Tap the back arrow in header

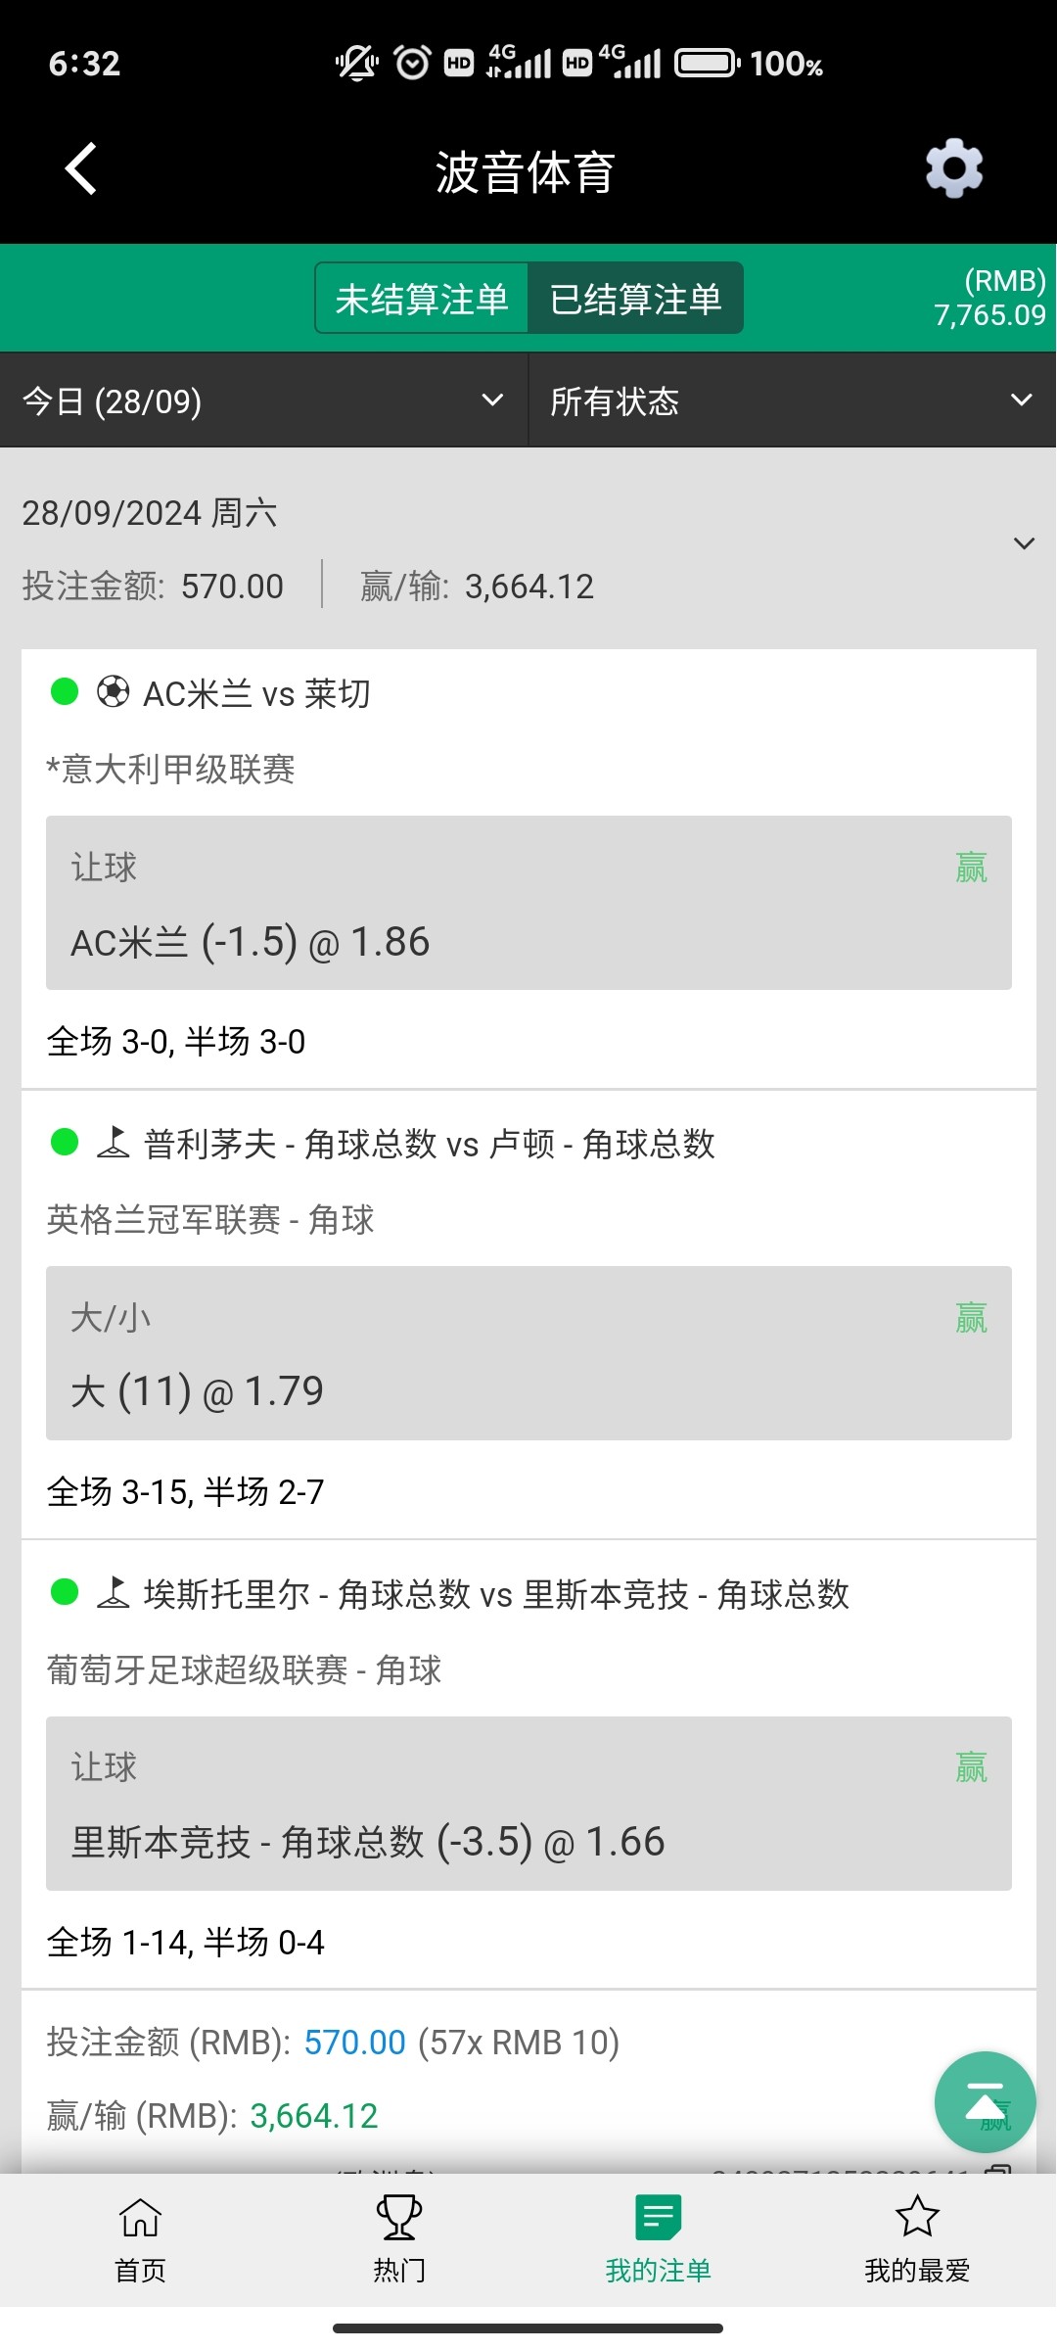[x=81, y=169]
